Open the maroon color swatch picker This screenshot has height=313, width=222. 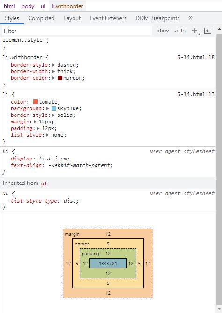pyautogui.click(x=60, y=78)
